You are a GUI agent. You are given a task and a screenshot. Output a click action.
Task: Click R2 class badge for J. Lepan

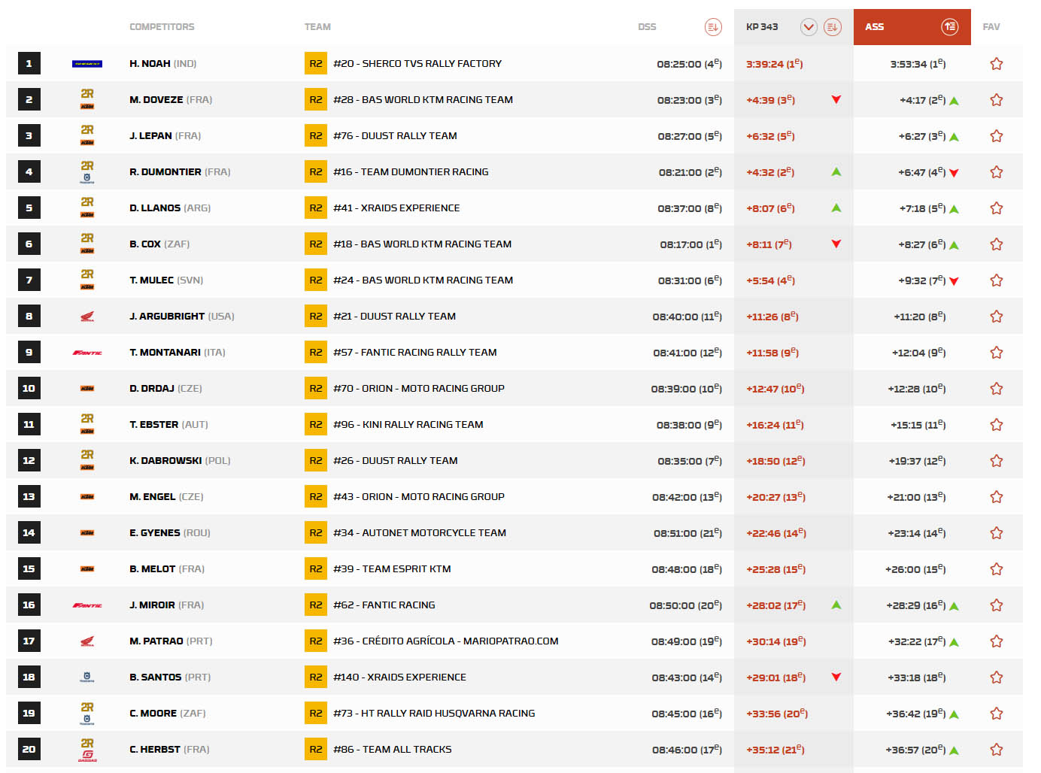click(x=316, y=136)
